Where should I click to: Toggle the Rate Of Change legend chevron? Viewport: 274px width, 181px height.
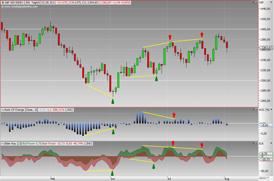click(x=3, y=110)
